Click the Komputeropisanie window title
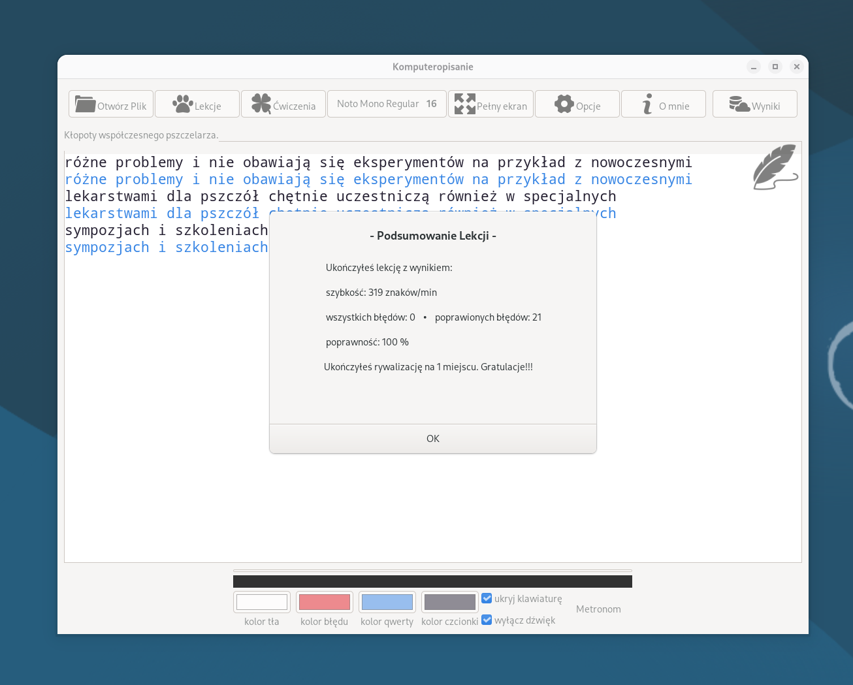 tap(433, 67)
